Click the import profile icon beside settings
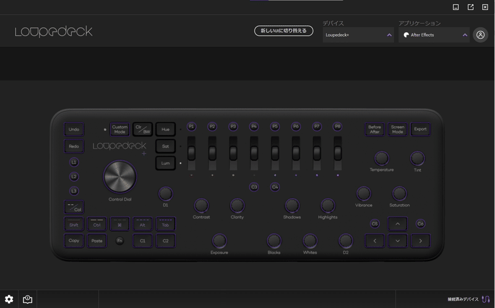The width and height of the screenshot is (495, 308). [x=27, y=299]
